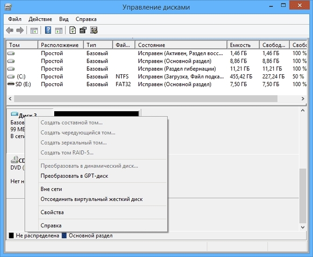Open the Справка menu in menu bar

click(x=86, y=19)
